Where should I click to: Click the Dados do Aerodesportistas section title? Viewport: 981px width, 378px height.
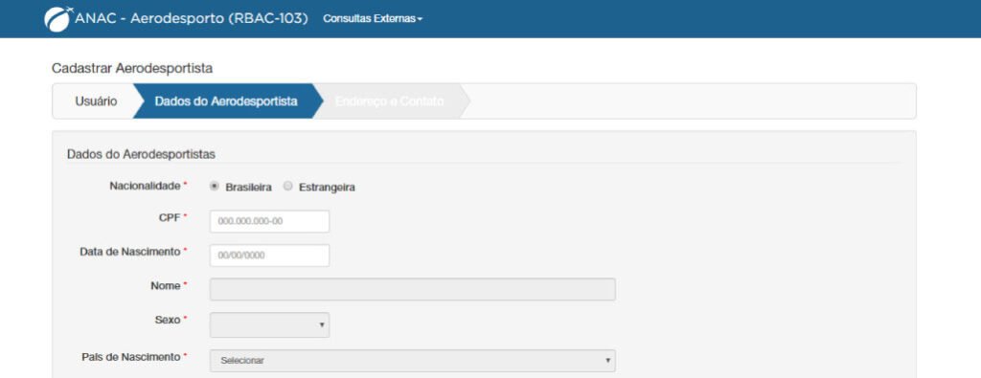(142, 154)
